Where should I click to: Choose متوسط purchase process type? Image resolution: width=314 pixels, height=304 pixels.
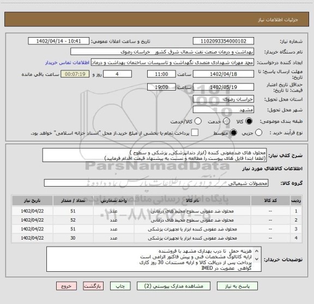coord(233,133)
